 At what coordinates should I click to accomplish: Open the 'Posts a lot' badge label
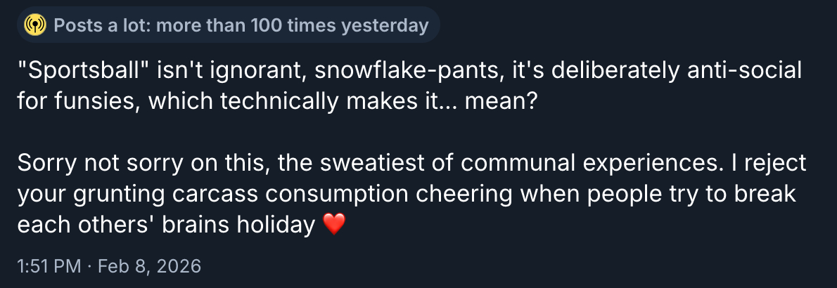pos(101,26)
